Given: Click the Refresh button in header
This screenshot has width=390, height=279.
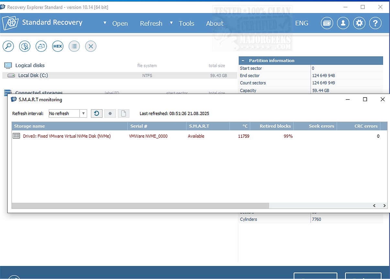Looking at the screenshot, I should 151,23.
